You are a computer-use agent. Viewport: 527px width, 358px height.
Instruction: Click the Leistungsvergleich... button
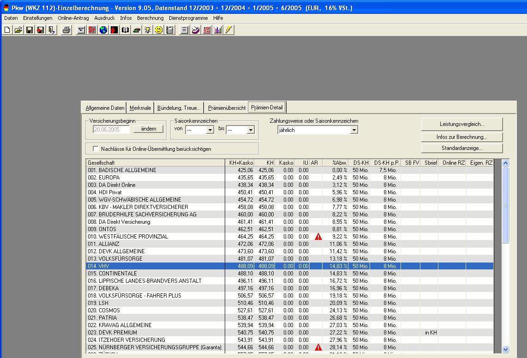coord(462,124)
